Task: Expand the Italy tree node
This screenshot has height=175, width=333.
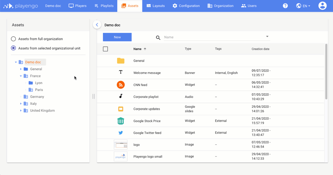Action: click(x=21, y=104)
